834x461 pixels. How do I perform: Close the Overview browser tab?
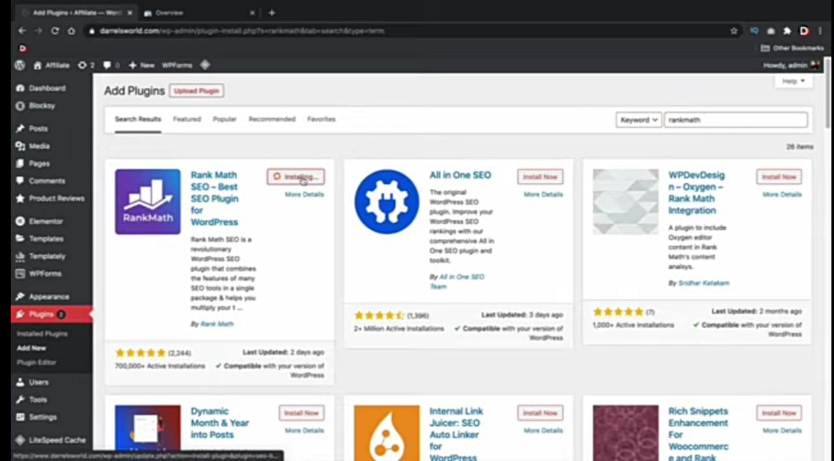(253, 12)
